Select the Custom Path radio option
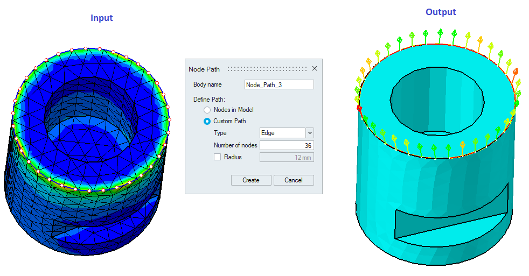Image resolution: width=529 pixels, height=276 pixels. pos(207,121)
